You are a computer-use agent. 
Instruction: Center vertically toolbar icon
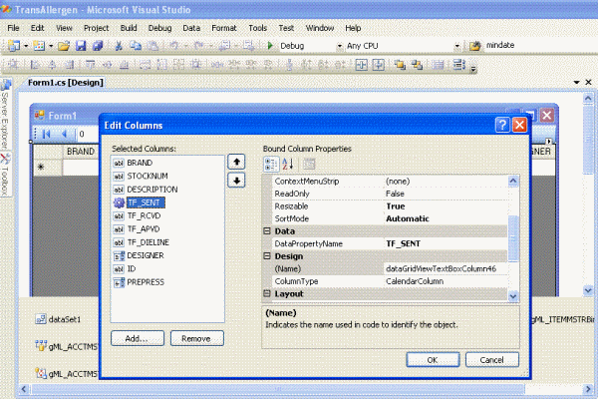point(378,65)
